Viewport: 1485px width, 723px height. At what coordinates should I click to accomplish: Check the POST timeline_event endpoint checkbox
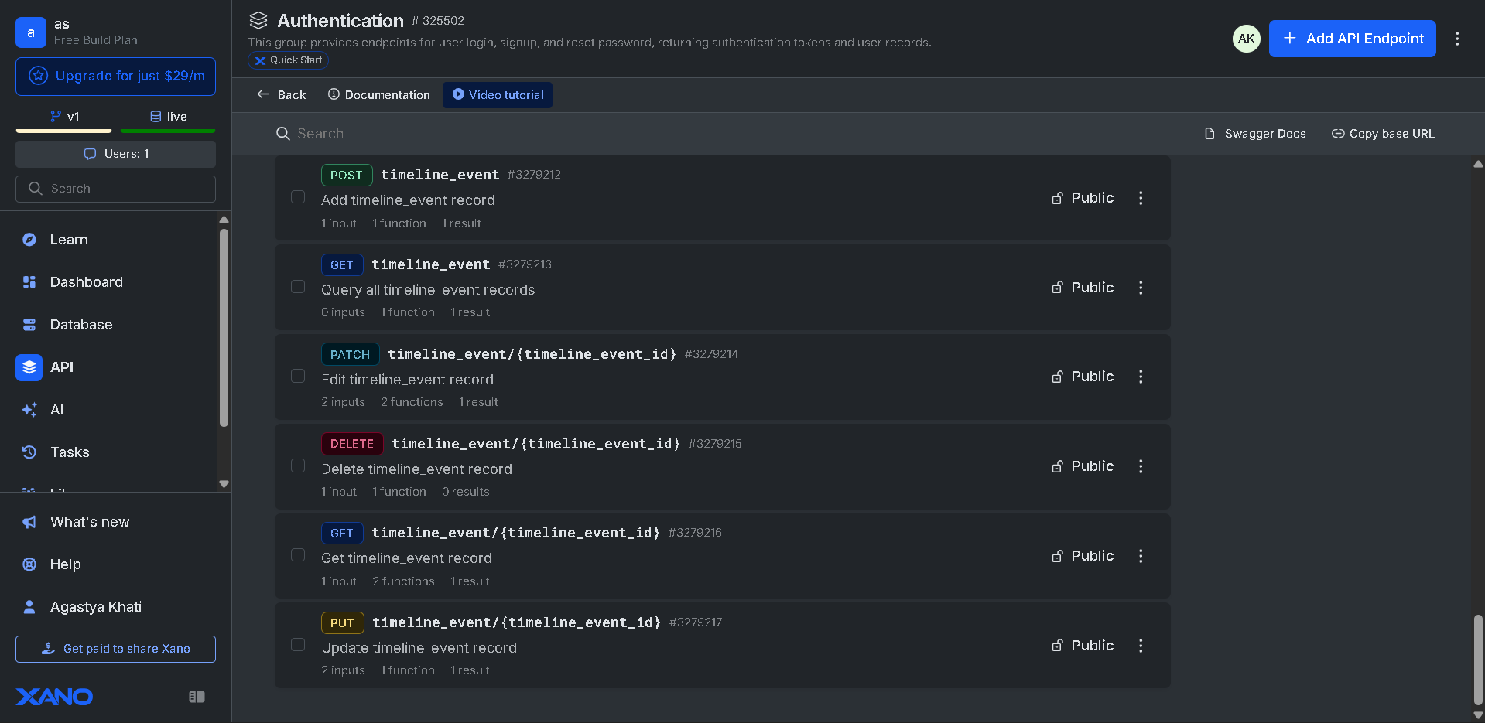tap(298, 197)
